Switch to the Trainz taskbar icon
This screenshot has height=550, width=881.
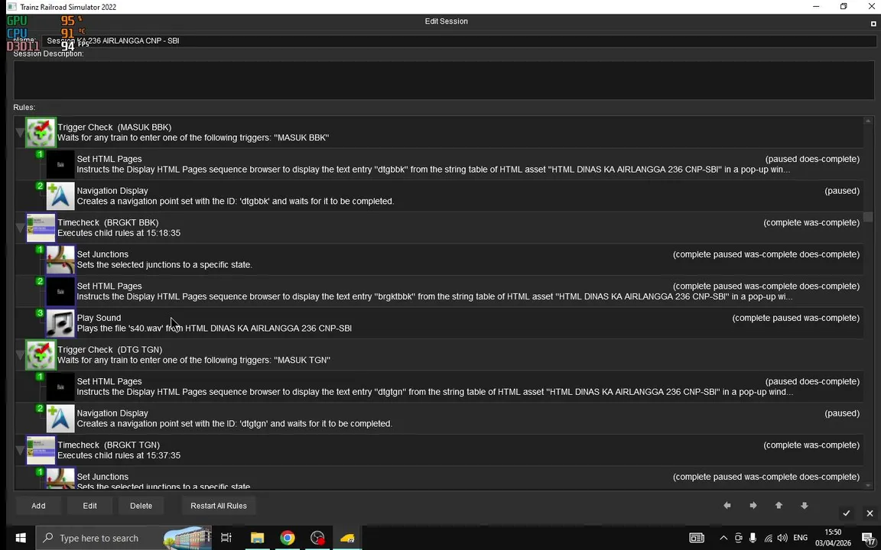(x=347, y=539)
